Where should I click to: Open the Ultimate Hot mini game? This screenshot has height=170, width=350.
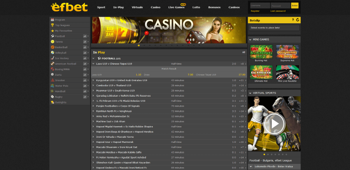pyautogui.click(x=261, y=73)
